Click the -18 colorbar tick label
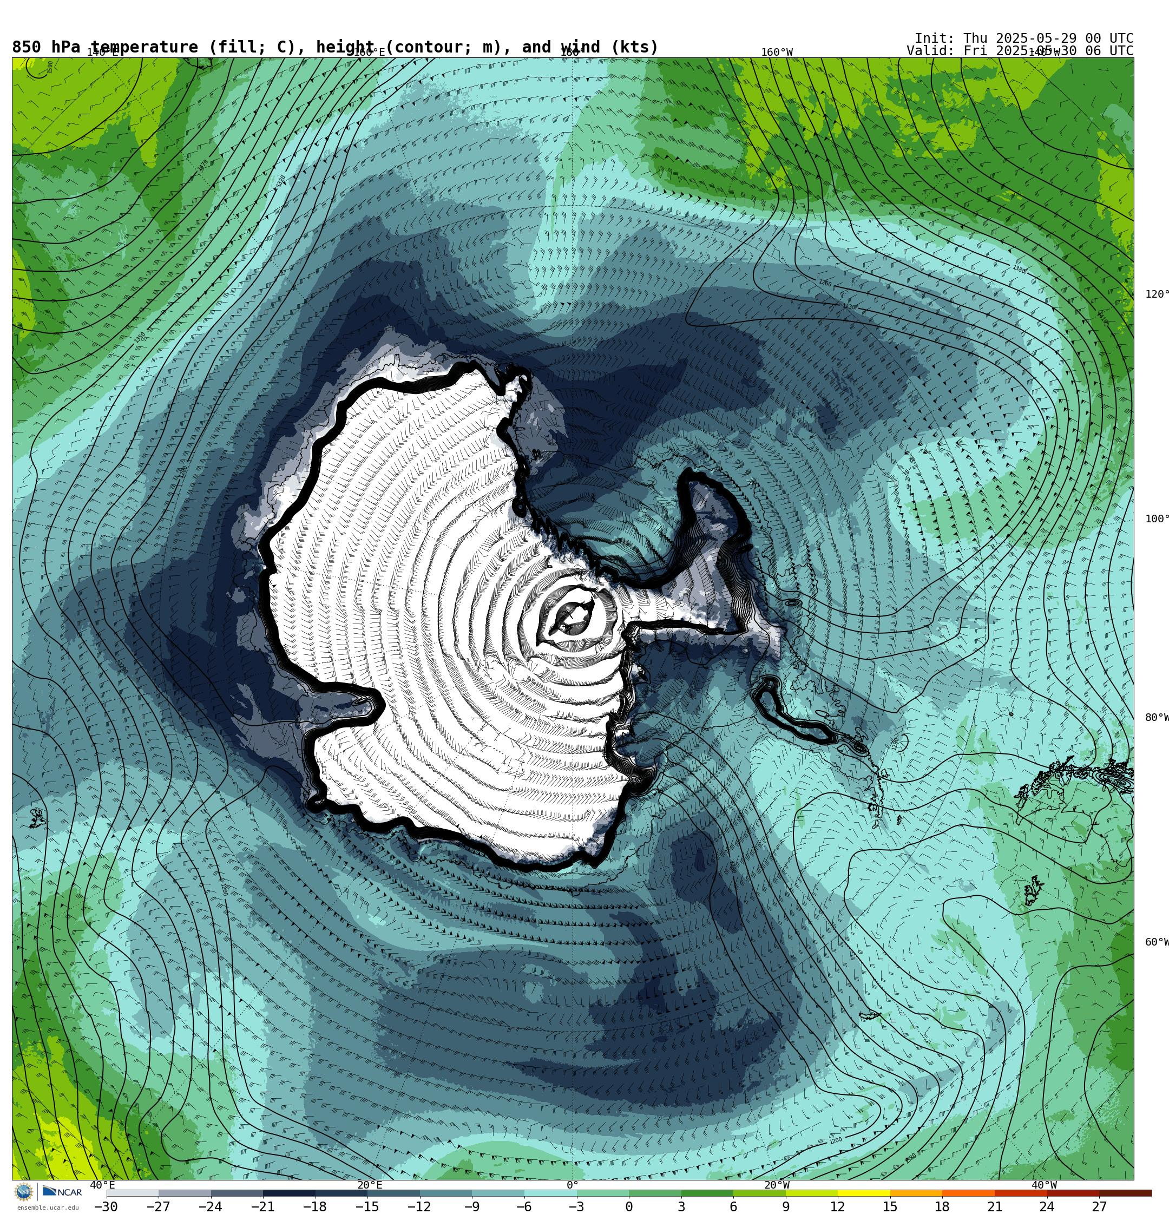This screenshot has height=1214, width=1169. (314, 1206)
